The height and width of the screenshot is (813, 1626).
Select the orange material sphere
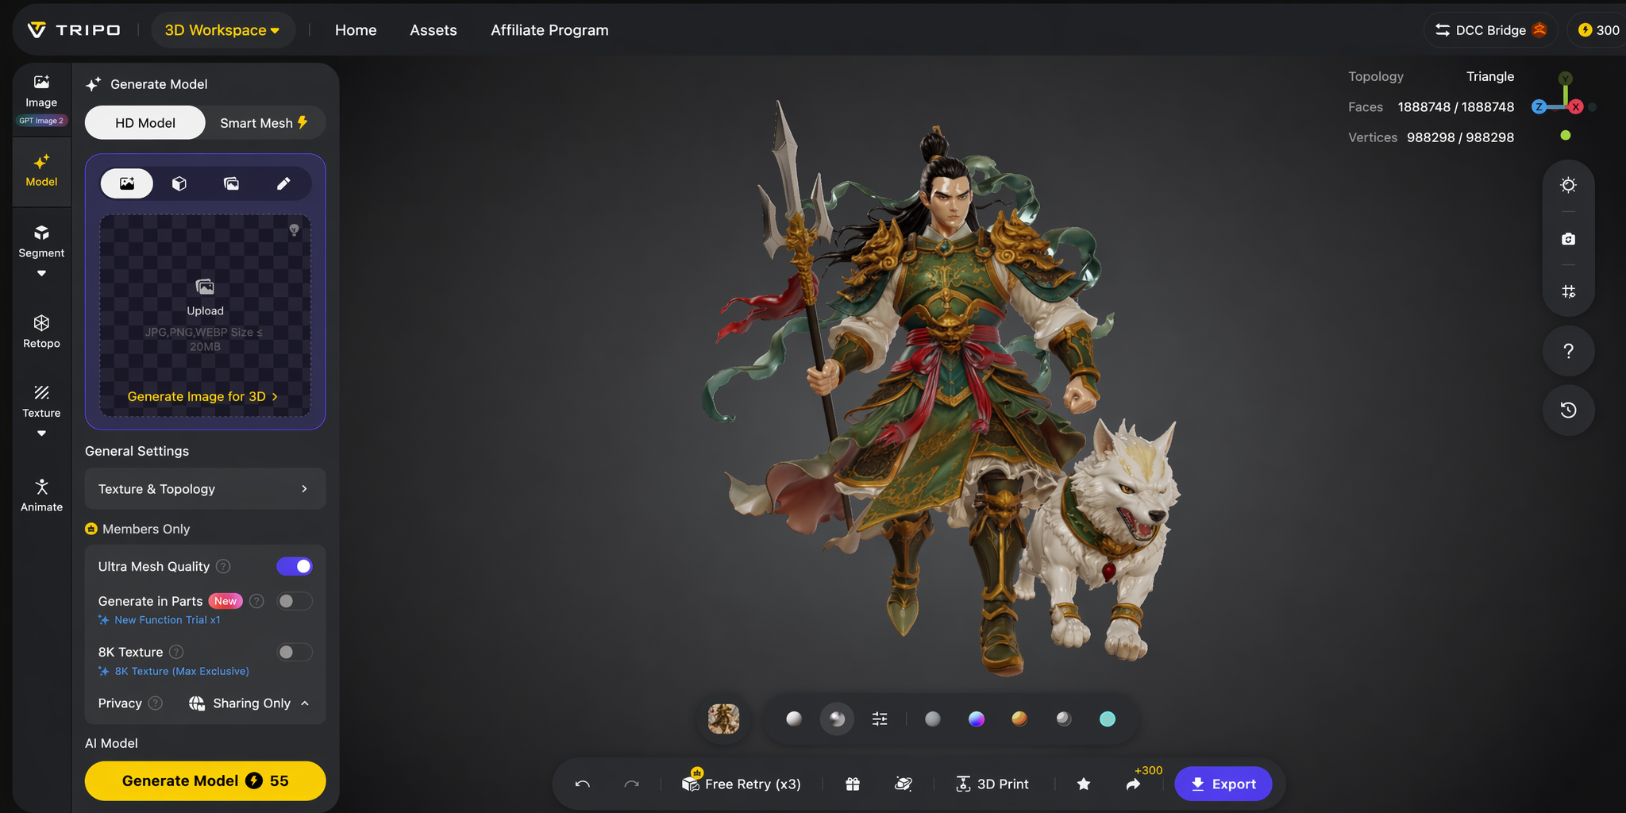tap(1019, 719)
